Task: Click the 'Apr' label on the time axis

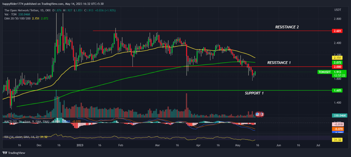Action: [198, 145]
